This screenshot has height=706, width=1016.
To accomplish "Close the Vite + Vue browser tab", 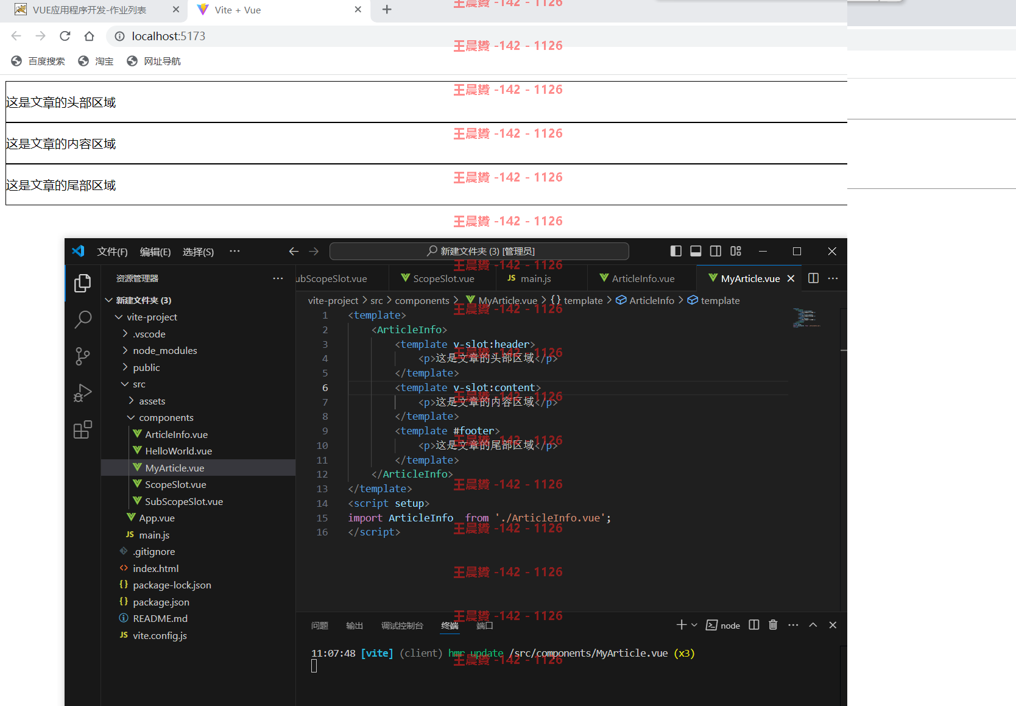I will tap(358, 10).
